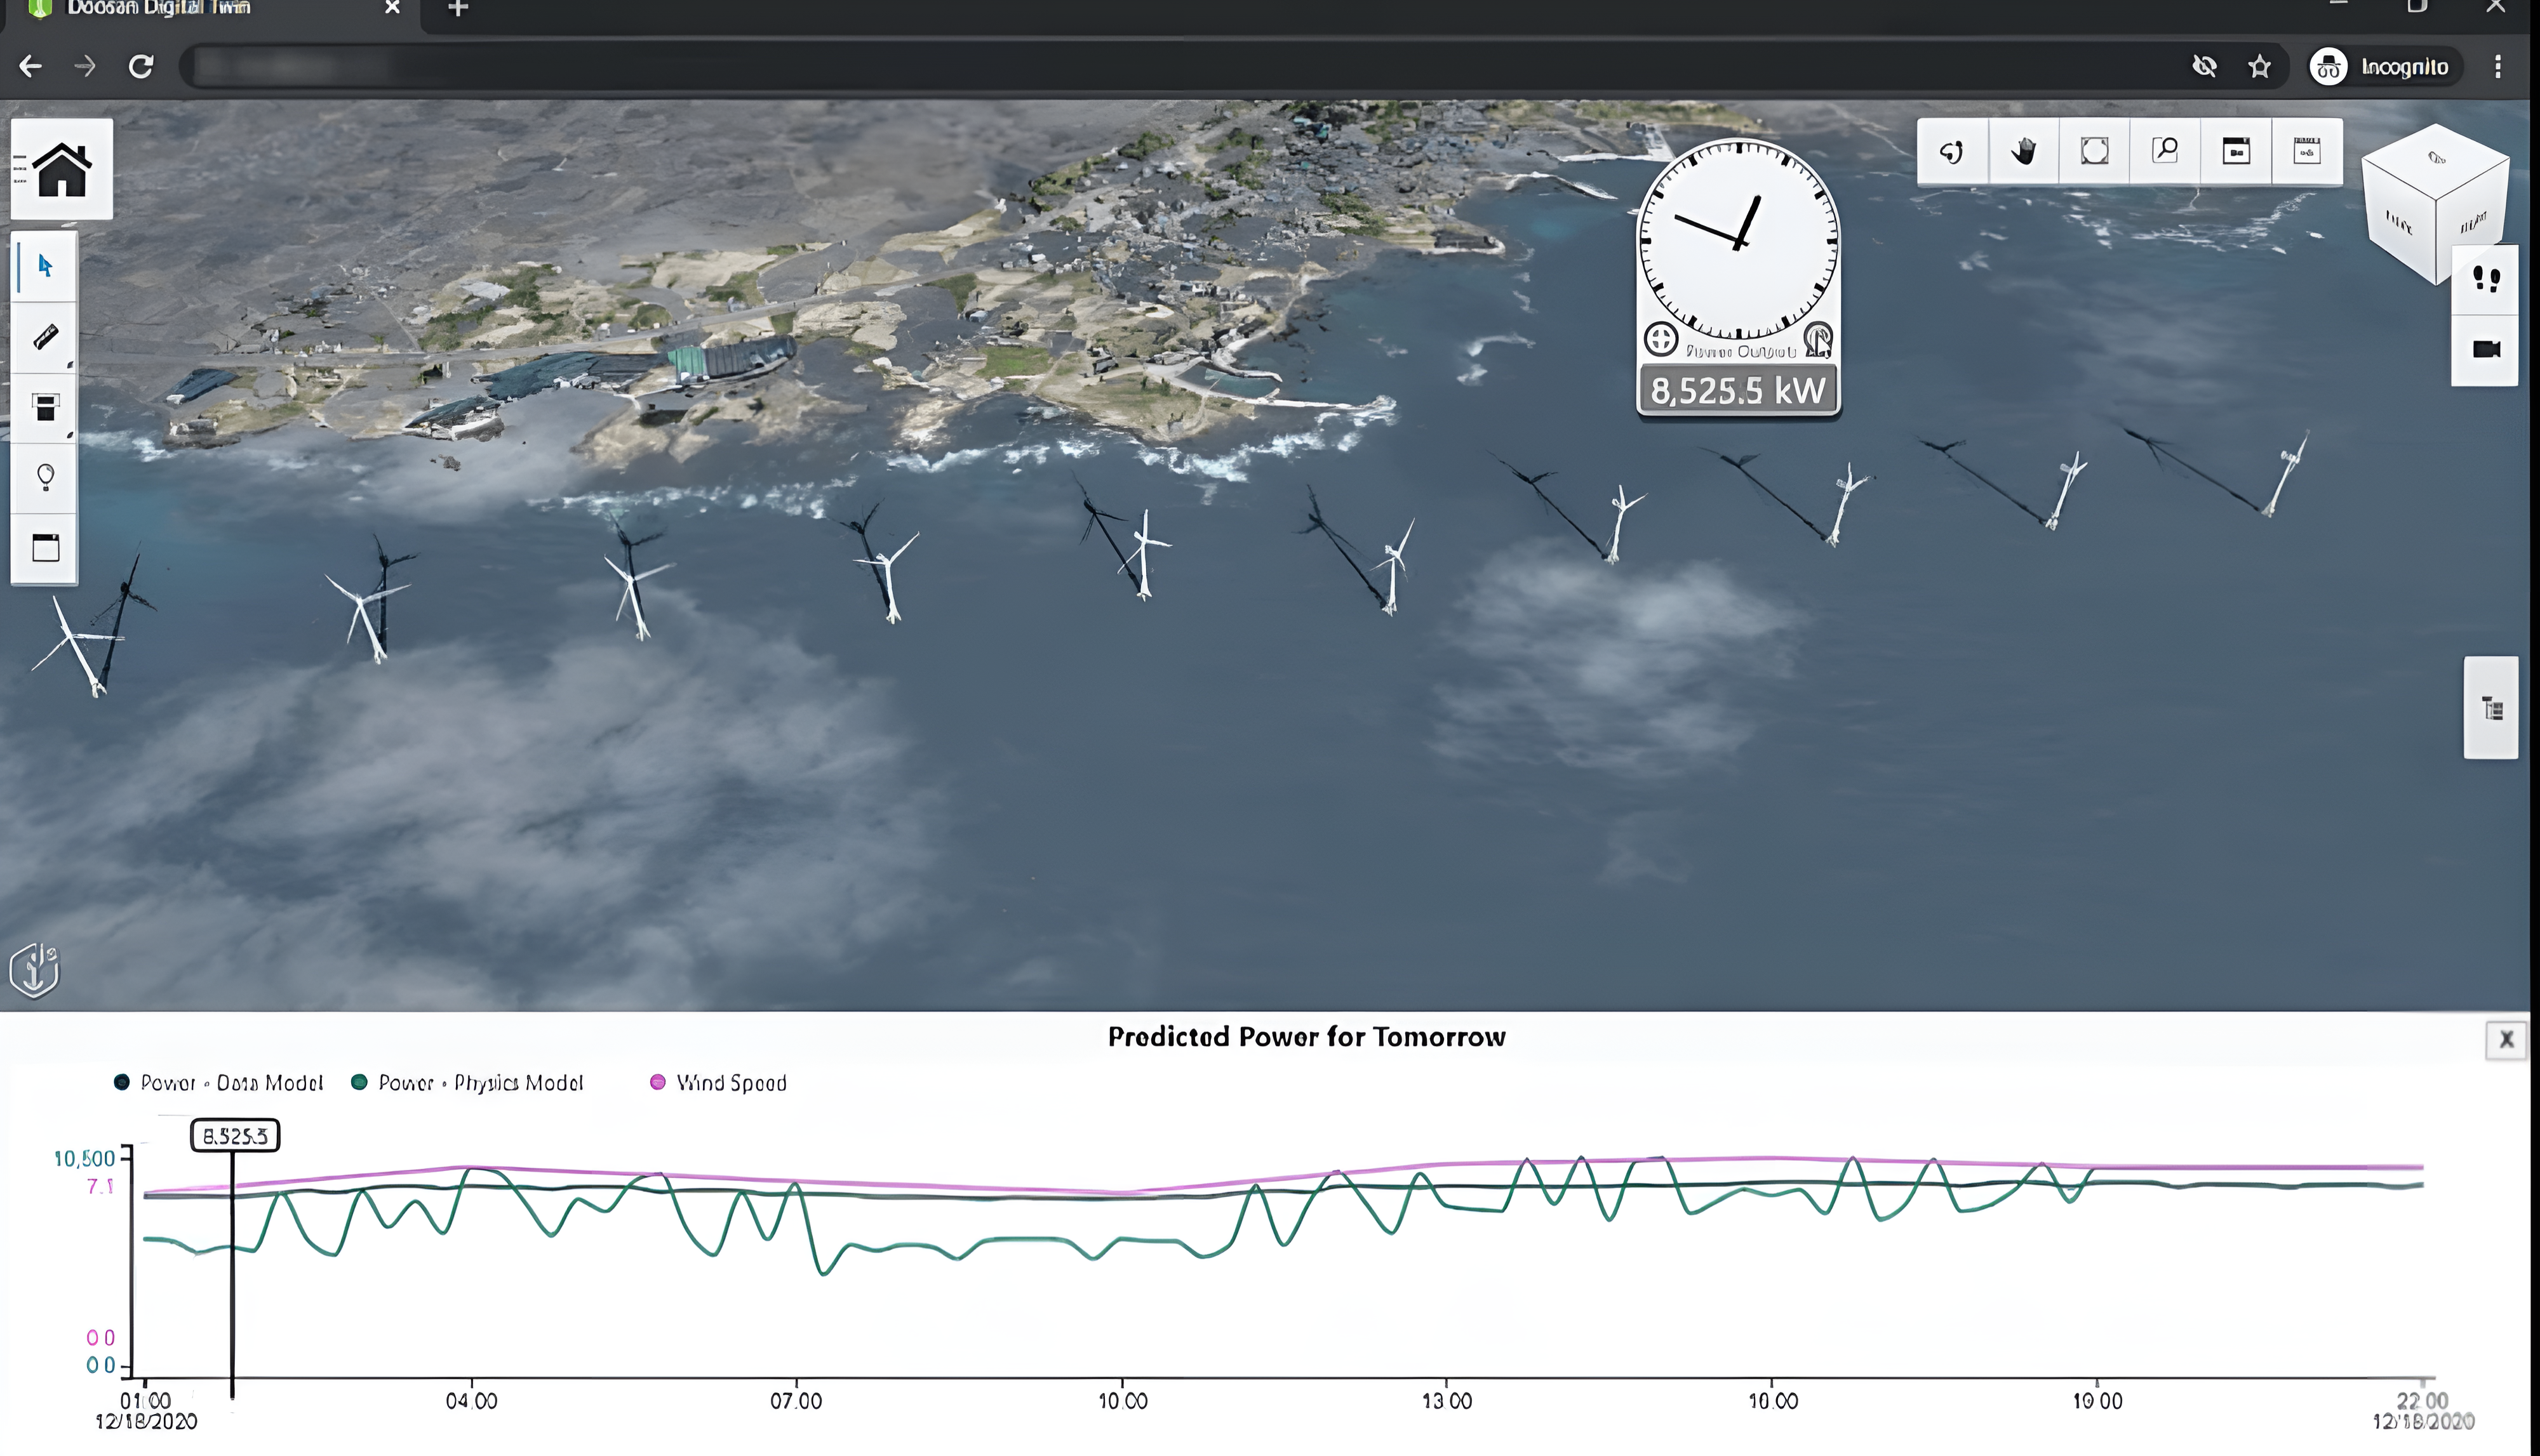Click the 8,525.5 kW power readout
This screenshot has height=1456, width=2540.
click(x=1738, y=390)
